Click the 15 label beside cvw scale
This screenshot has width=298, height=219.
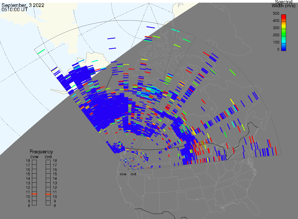[28, 174]
